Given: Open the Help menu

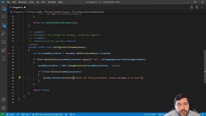Looking at the screenshot, I should coord(60,2).
